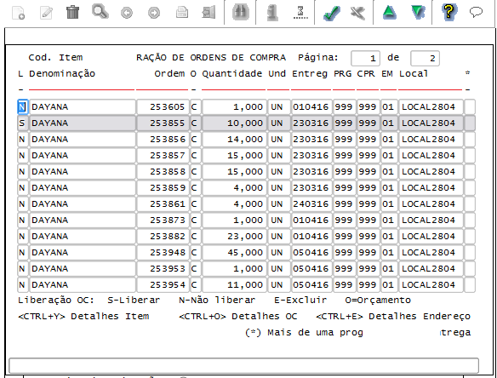This screenshot has height=378, width=497.
Task: Select order number 253856 cell
Action: click(x=163, y=140)
